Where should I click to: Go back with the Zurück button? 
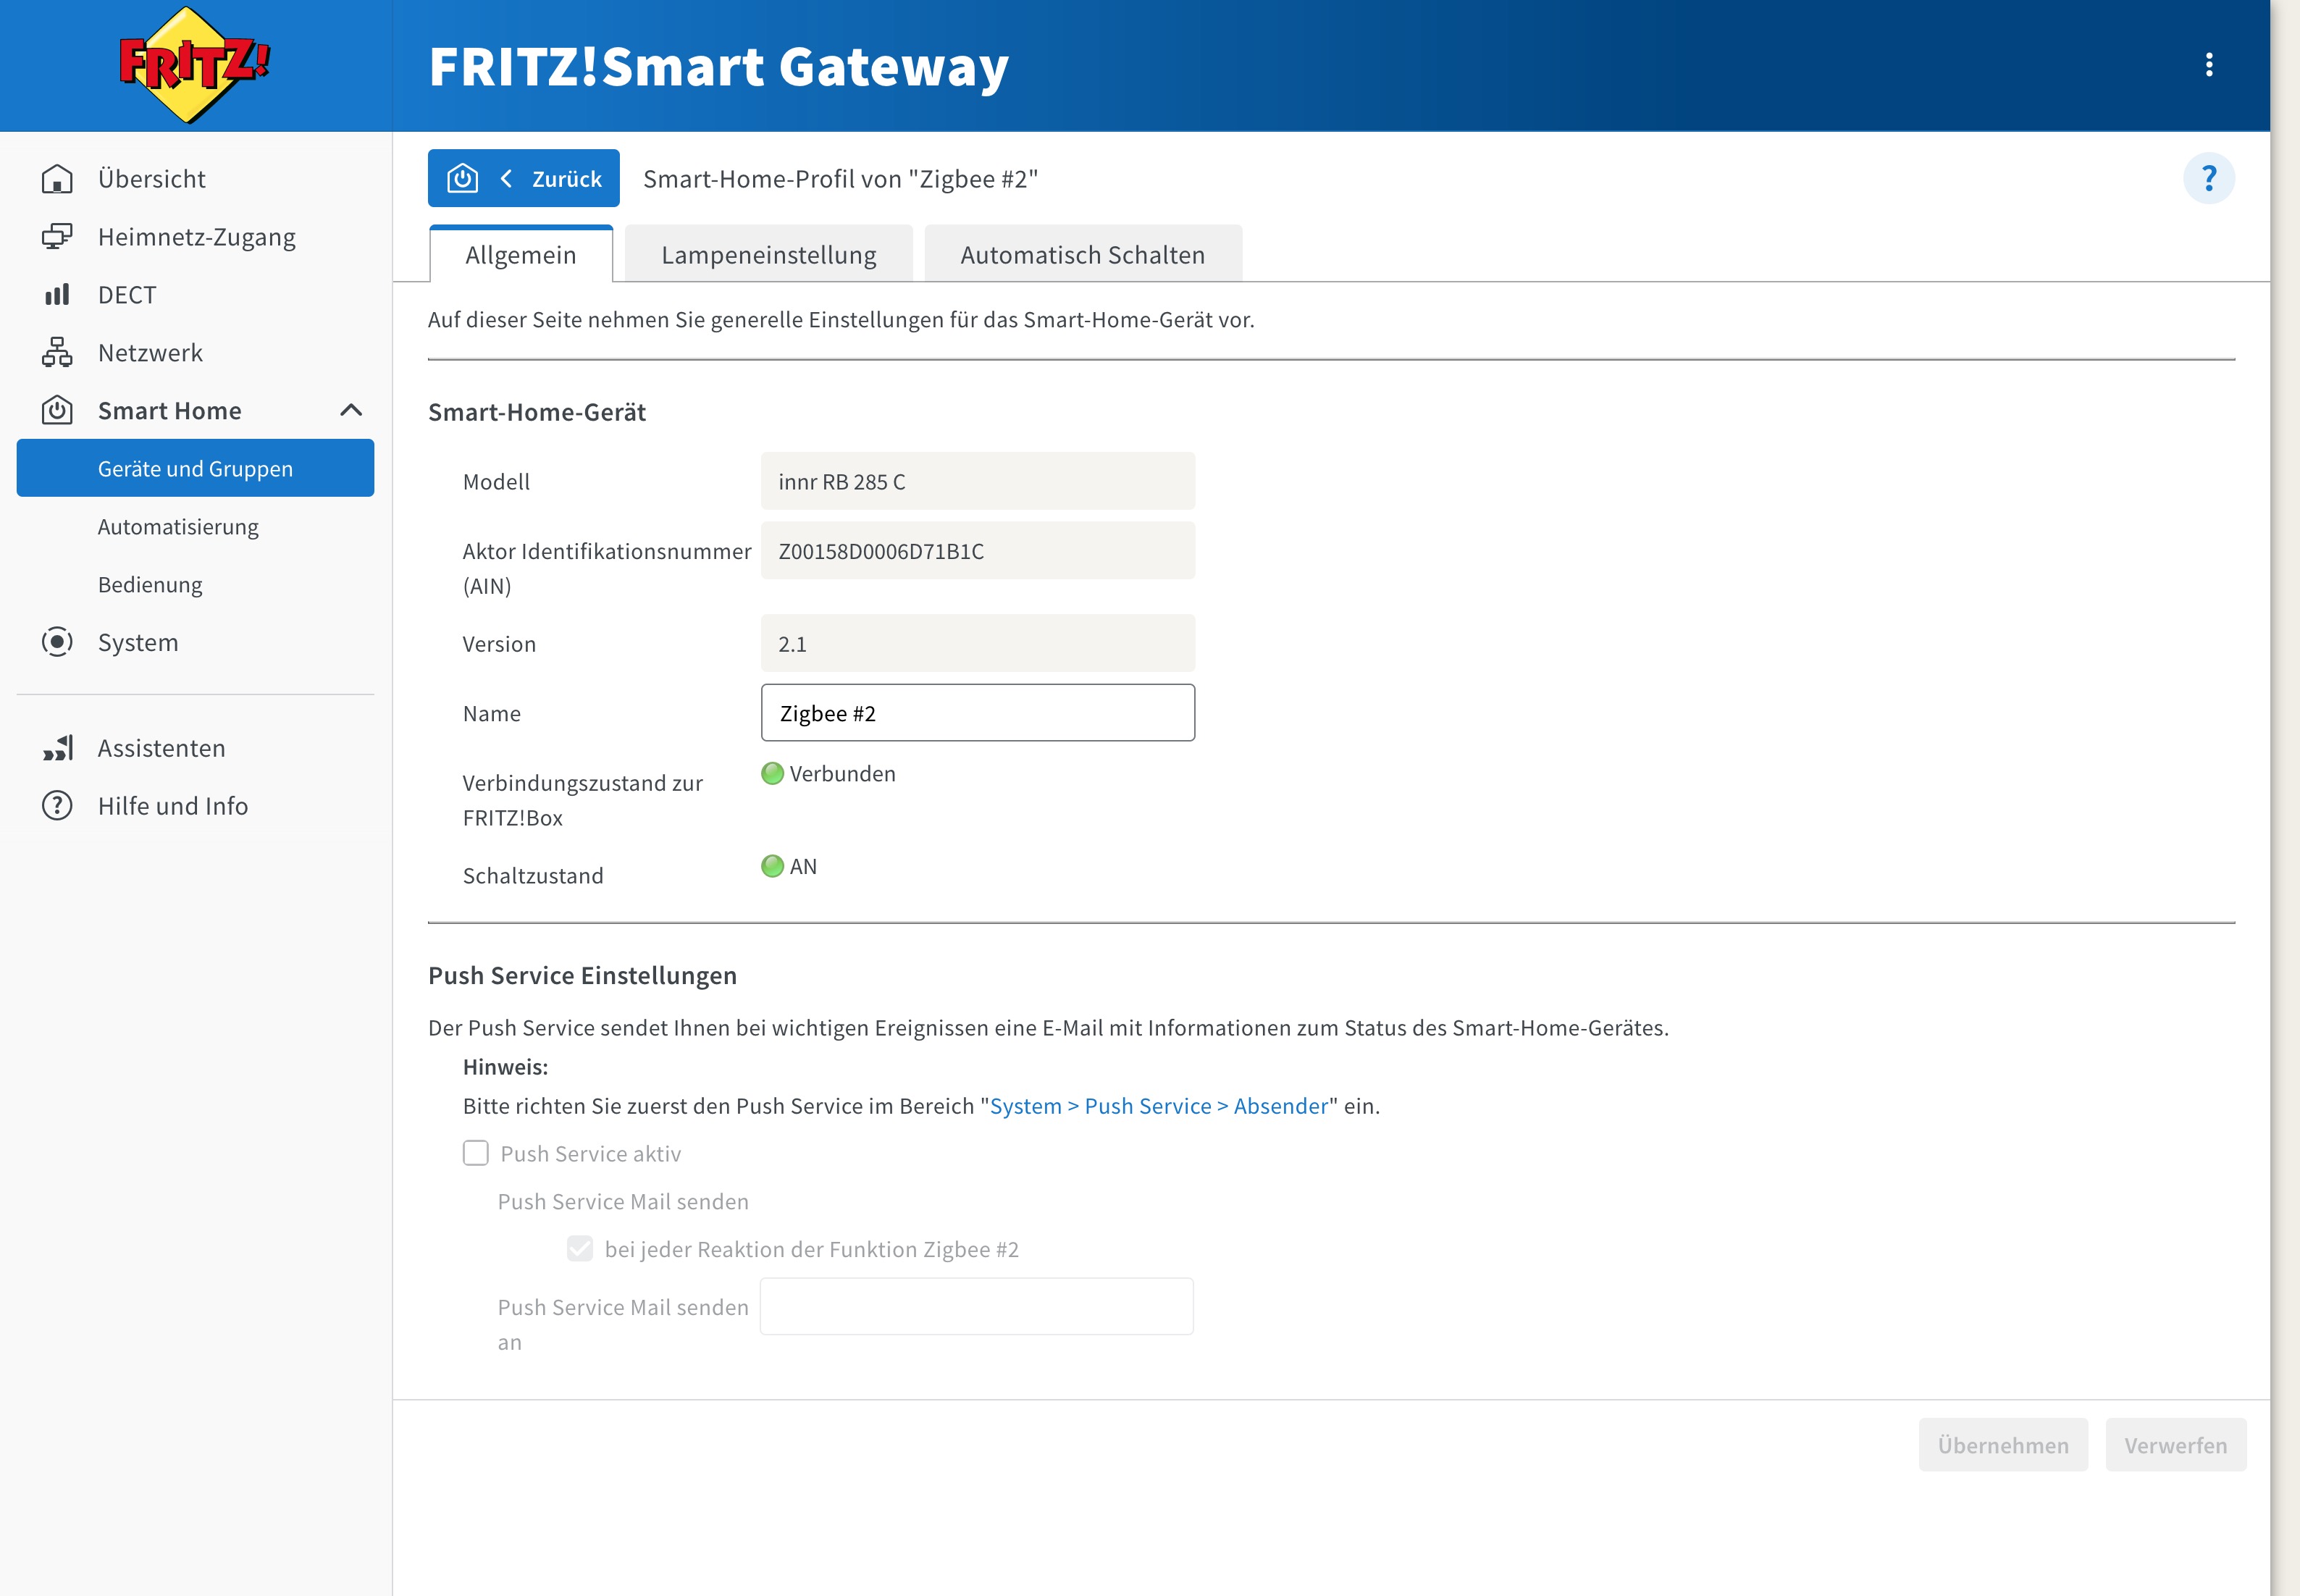[524, 179]
